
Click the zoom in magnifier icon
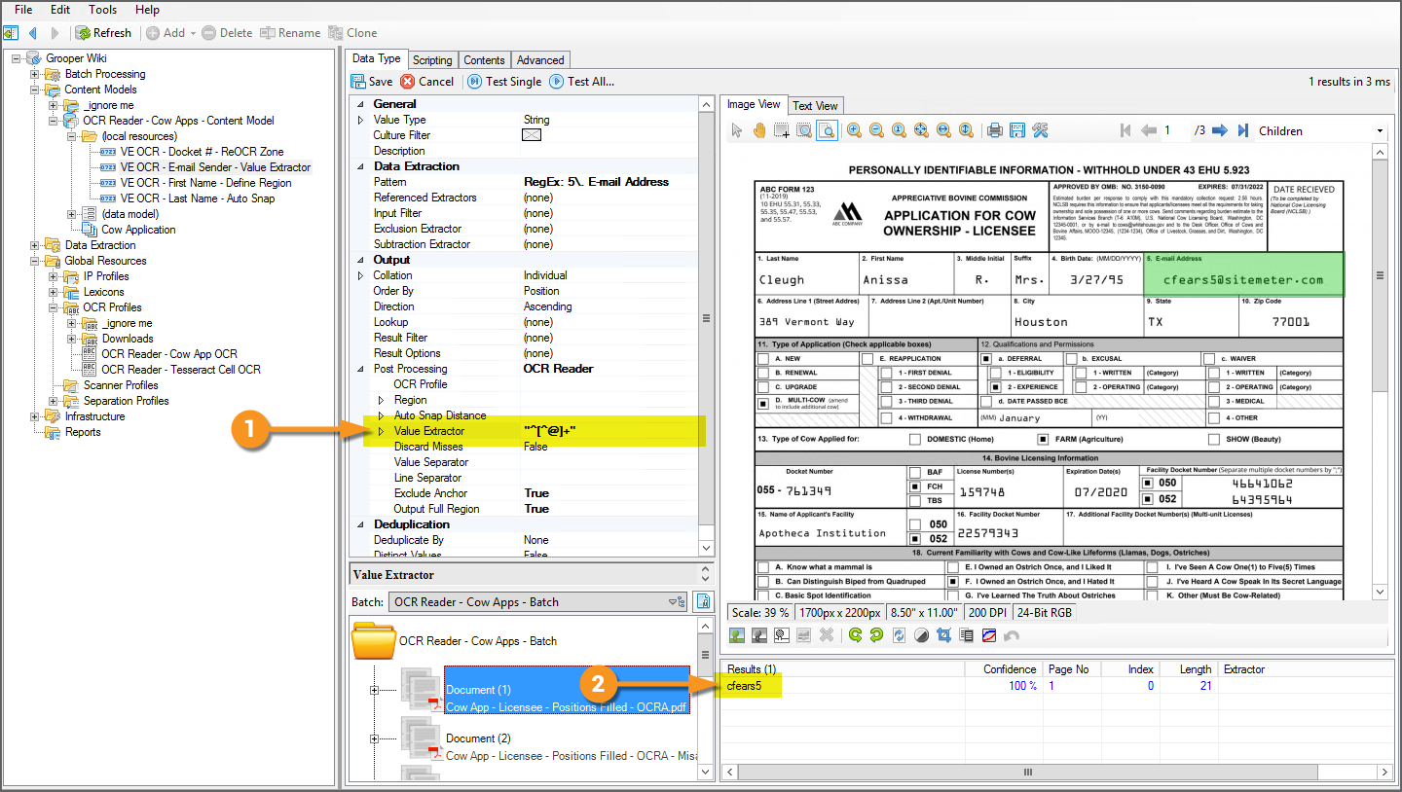pyautogui.click(x=854, y=130)
